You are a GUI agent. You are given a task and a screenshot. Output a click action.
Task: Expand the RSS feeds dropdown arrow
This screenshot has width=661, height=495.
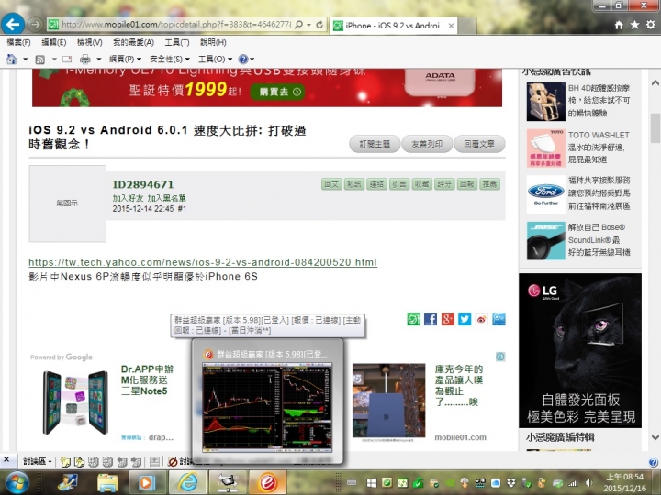(54, 59)
